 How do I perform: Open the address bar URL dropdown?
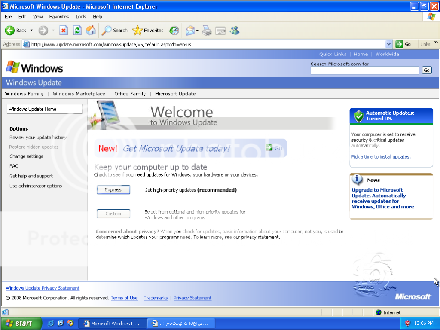tap(388, 44)
